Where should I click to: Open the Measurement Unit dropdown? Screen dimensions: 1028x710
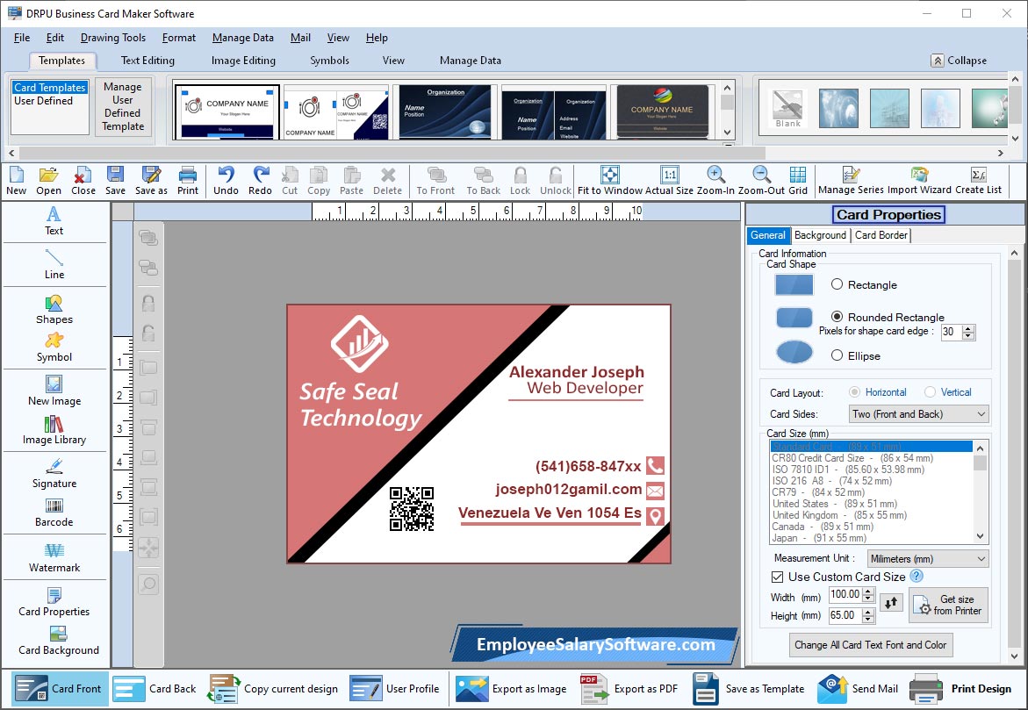click(x=927, y=558)
